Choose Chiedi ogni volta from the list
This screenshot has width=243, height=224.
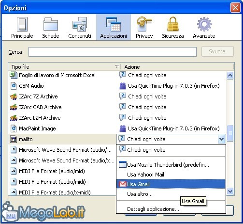tap(171, 150)
